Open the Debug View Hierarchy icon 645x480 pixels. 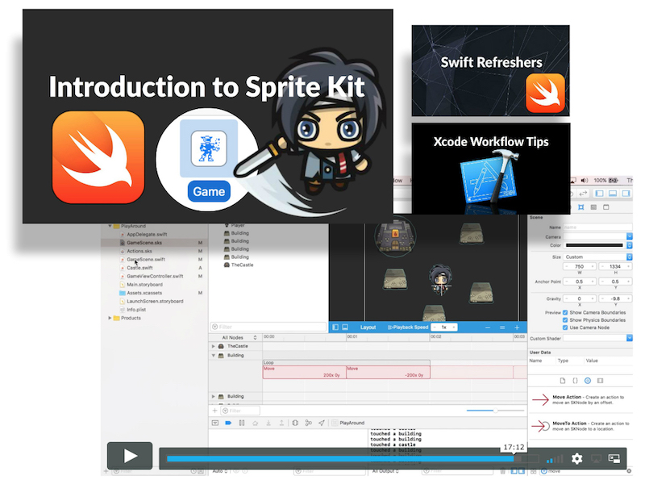[x=295, y=423]
